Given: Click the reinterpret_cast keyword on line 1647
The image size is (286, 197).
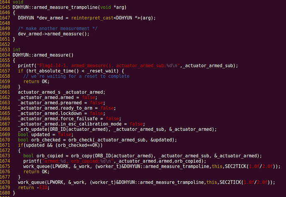Looking at the screenshot, I should [92, 18].
